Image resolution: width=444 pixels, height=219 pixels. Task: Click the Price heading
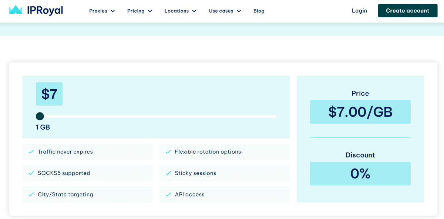pos(360,94)
